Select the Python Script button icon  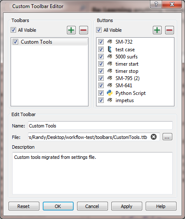(x=110, y=93)
